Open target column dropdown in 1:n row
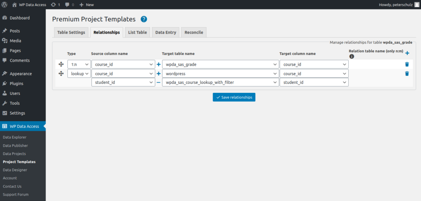 coord(314,65)
